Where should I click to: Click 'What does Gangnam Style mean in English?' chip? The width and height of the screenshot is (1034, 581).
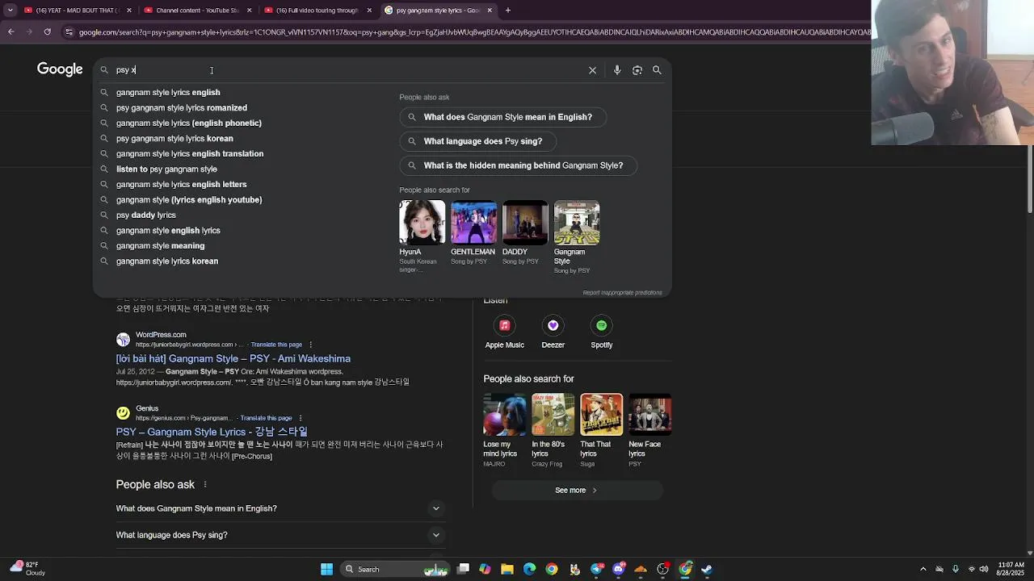tap(502, 117)
